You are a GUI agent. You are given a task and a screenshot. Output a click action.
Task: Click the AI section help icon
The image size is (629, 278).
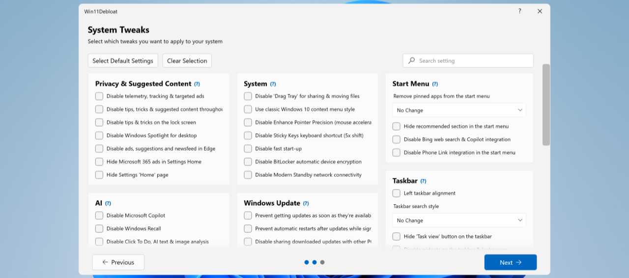[x=108, y=203]
